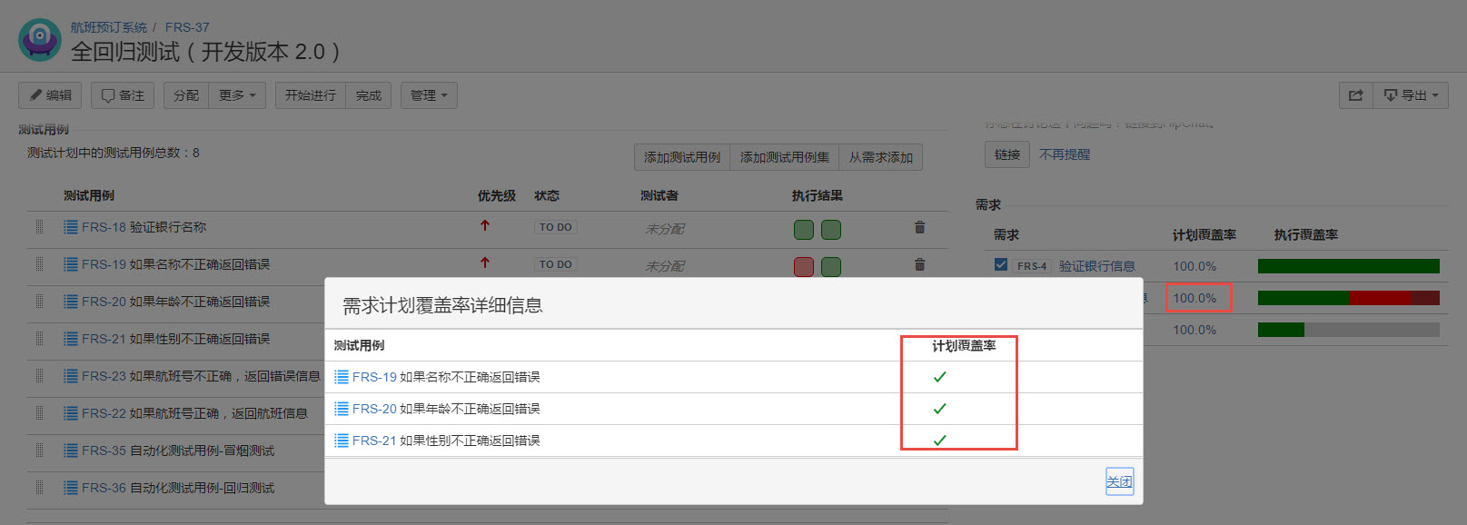Click trash icon for FRS-19 row
The width and height of the screenshot is (1467, 525).
coord(919,264)
